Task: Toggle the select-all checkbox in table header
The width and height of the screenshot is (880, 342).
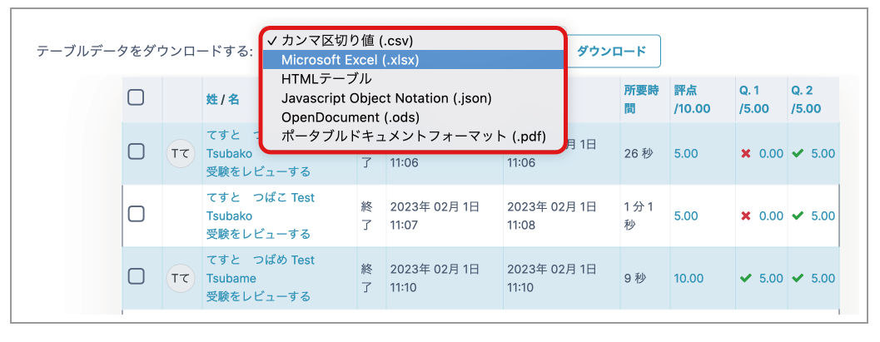Action: (x=136, y=98)
